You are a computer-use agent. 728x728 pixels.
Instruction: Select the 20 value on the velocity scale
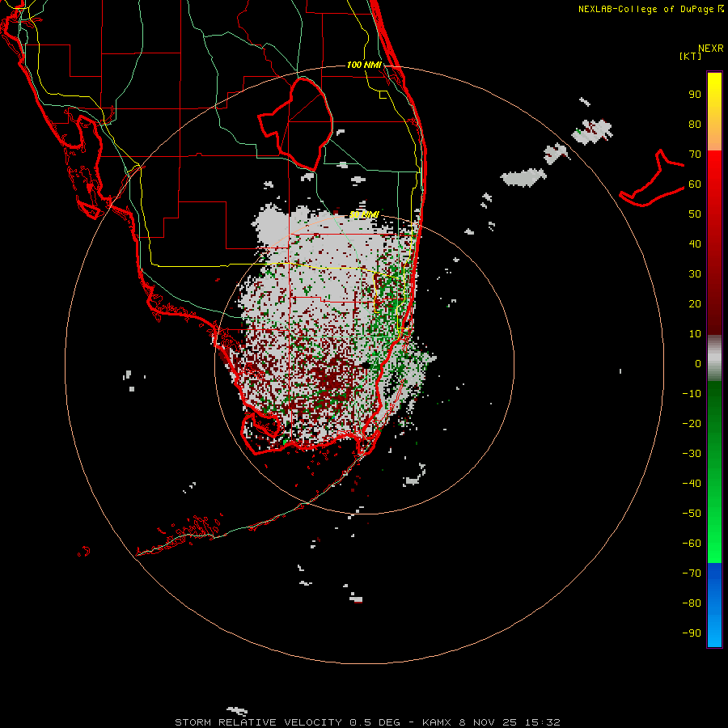(x=695, y=304)
